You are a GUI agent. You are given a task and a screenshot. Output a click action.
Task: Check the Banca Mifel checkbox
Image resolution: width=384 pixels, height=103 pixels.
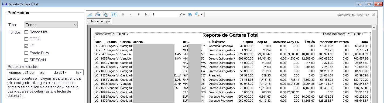26,32
